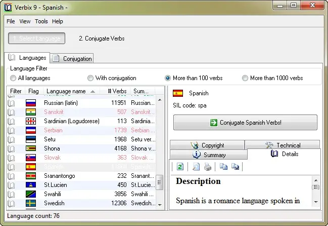Image resolution: width=328 pixels, height=226 pixels.
Task: Click the language list scroll up arrow
Action: pos(160,100)
